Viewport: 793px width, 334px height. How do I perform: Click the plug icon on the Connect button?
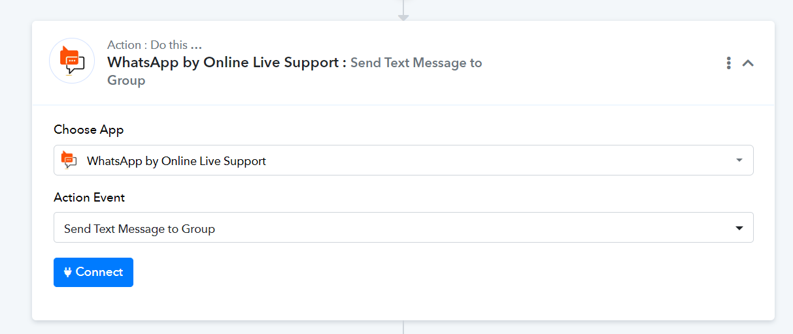click(x=67, y=272)
